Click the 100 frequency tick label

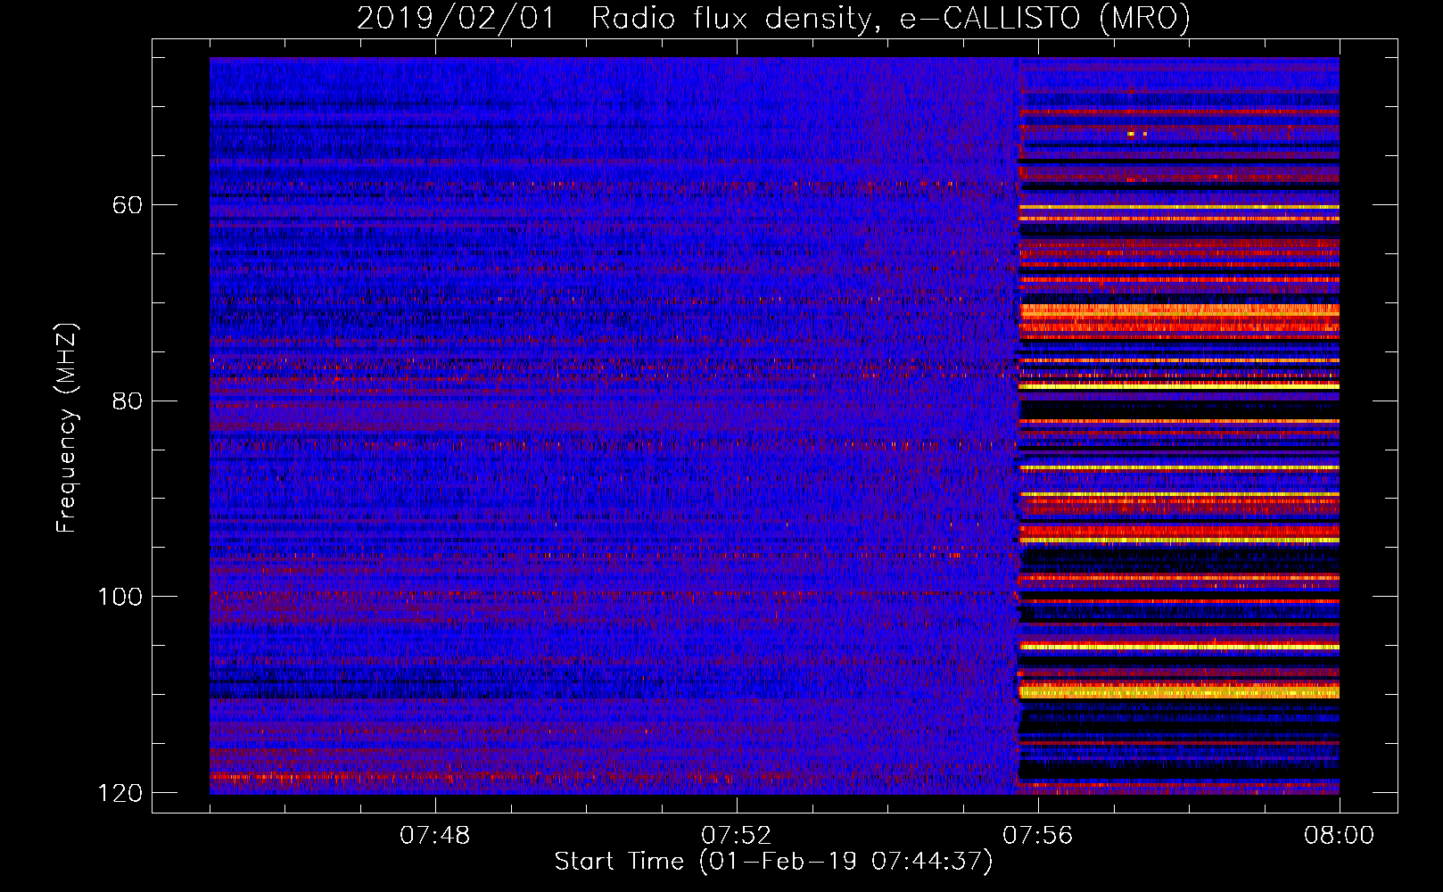coord(120,596)
